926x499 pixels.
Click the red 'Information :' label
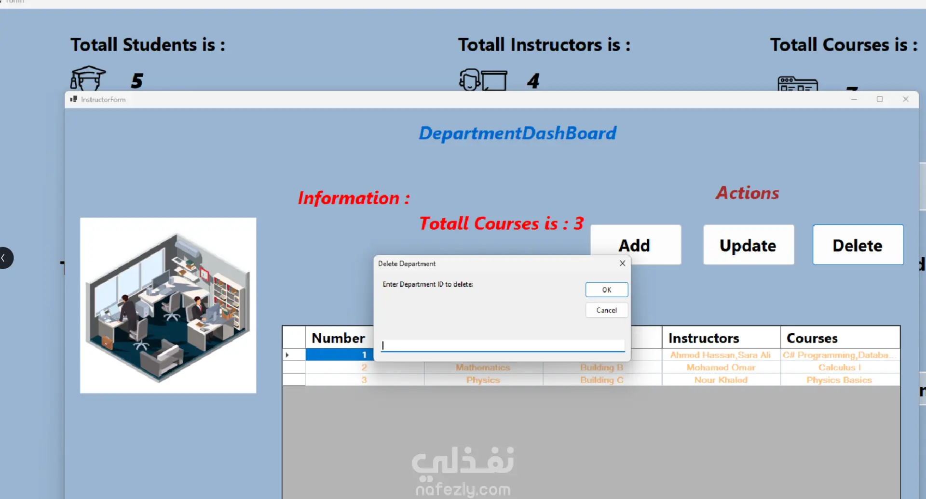point(354,198)
